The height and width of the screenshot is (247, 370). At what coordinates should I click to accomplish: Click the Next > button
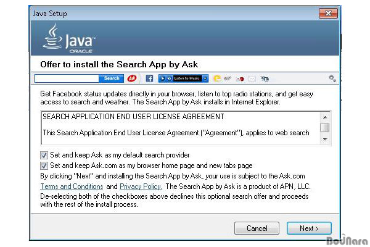coord(309,228)
